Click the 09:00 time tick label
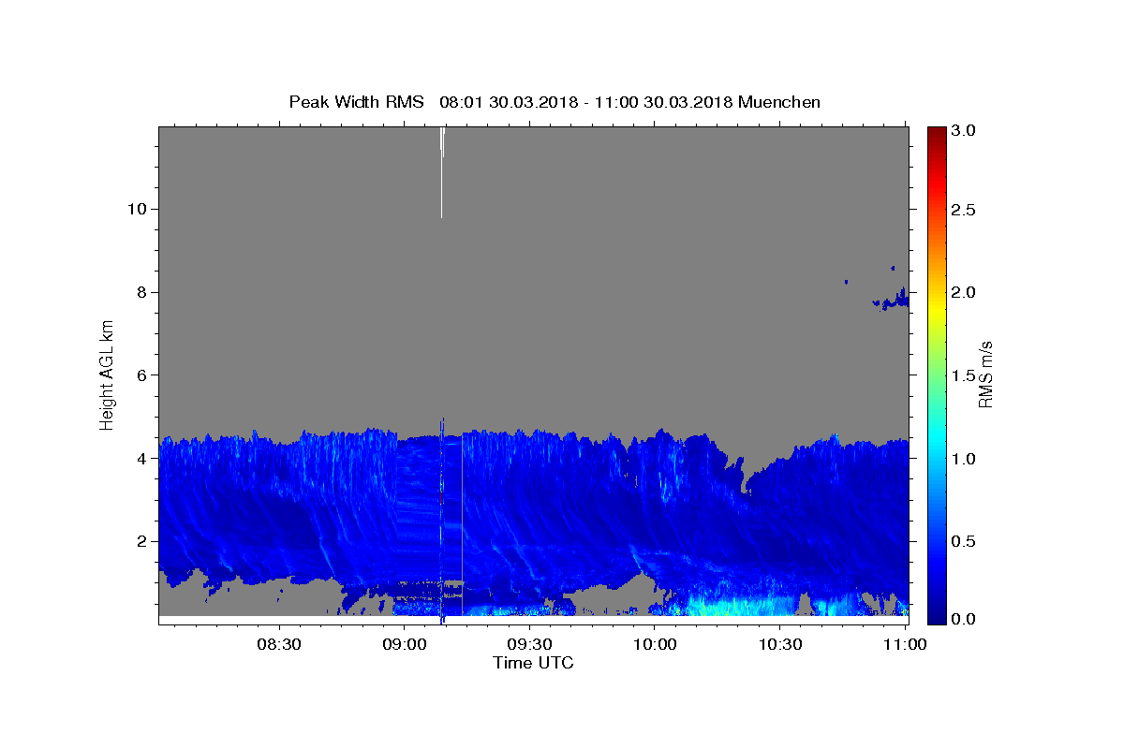Screen dimensions: 1124x749 pyautogui.click(x=405, y=644)
